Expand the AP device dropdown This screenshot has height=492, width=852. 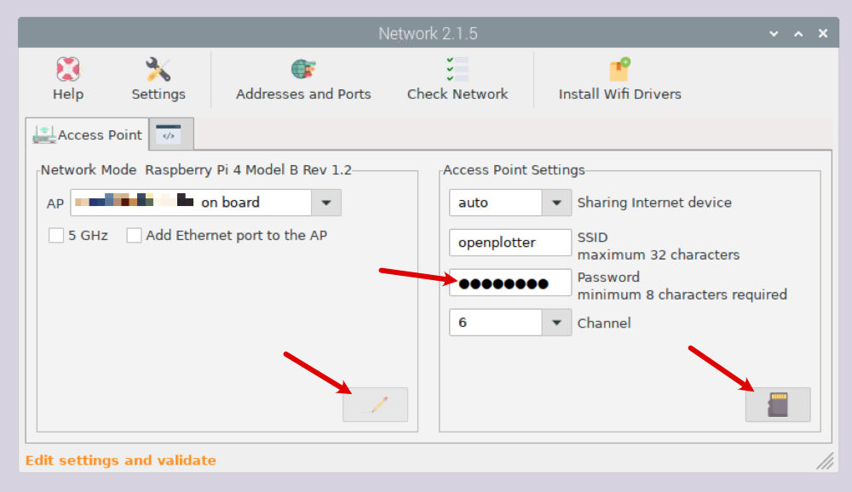click(325, 203)
